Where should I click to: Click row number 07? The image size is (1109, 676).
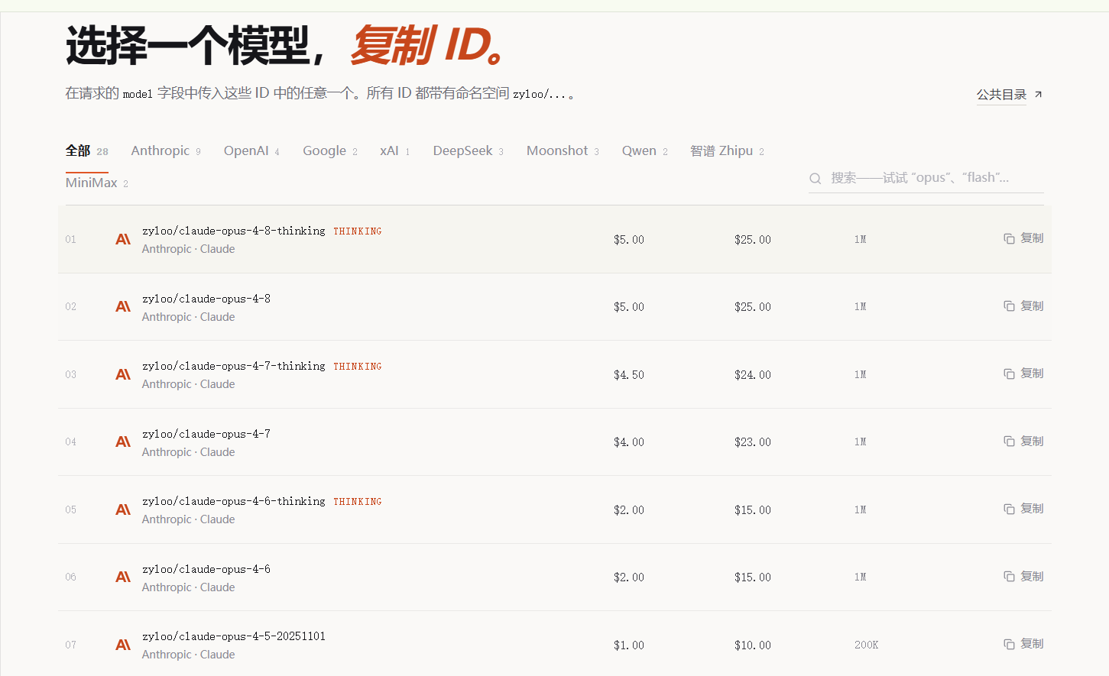pos(71,645)
